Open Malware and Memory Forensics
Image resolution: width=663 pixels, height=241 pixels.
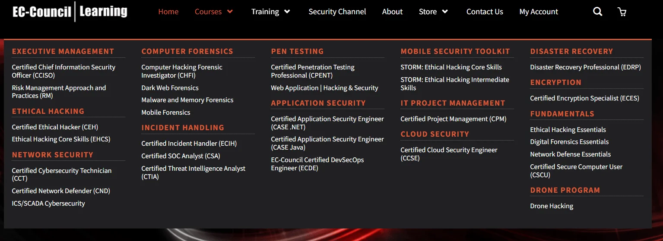[187, 100]
